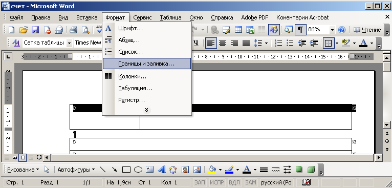Click the Select Objects pointer
This screenshot has height=188, width=392.
tap(47, 170)
